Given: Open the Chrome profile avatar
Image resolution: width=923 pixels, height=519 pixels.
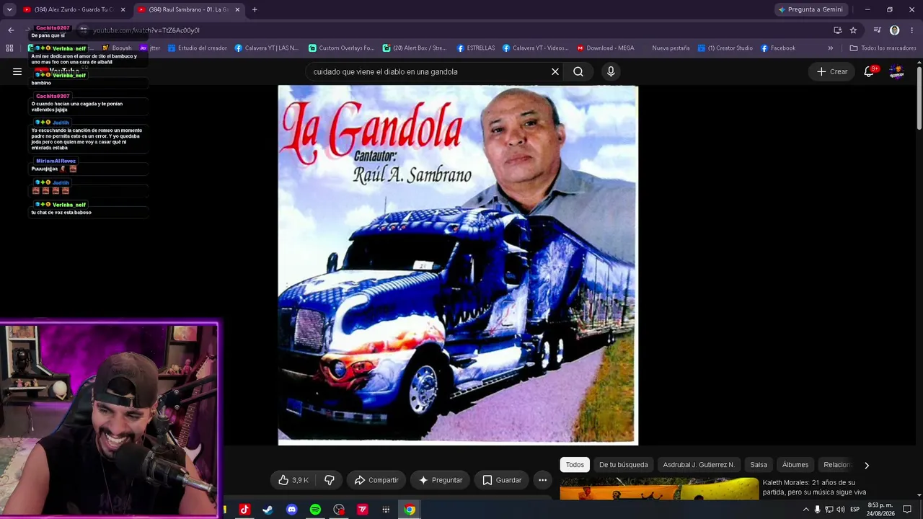Looking at the screenshot, I should [x=895, y=30].
